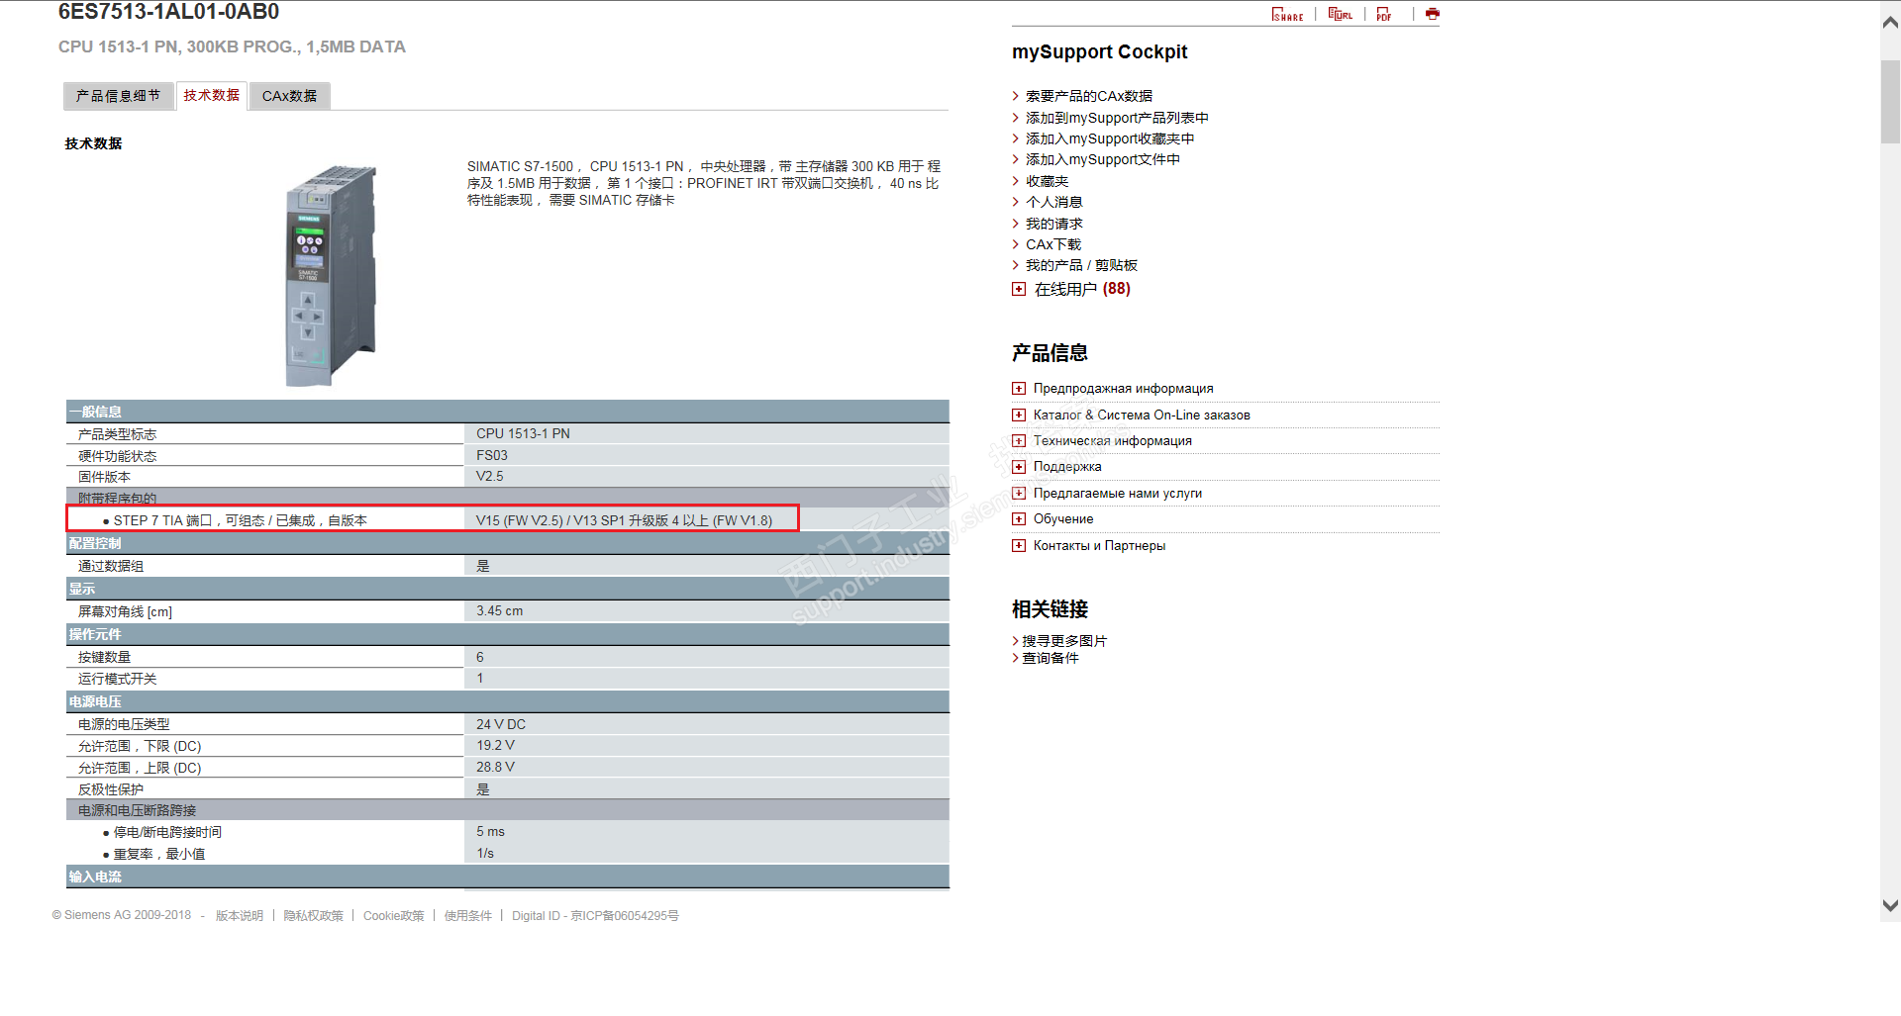Click the V2.5 firmware version value

[x=490, y=476]
